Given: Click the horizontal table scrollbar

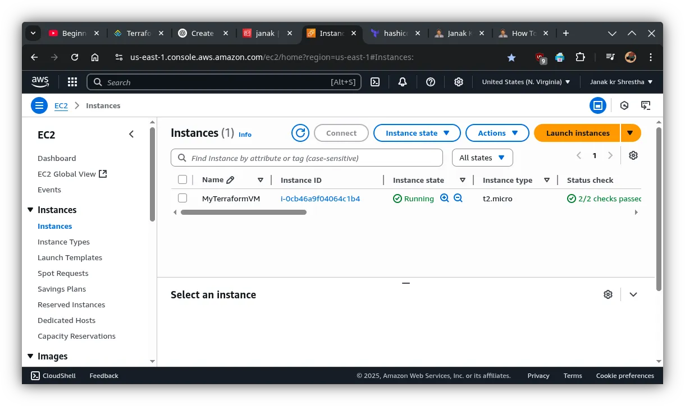Looking at the screenshot, I should pos(244,213).
